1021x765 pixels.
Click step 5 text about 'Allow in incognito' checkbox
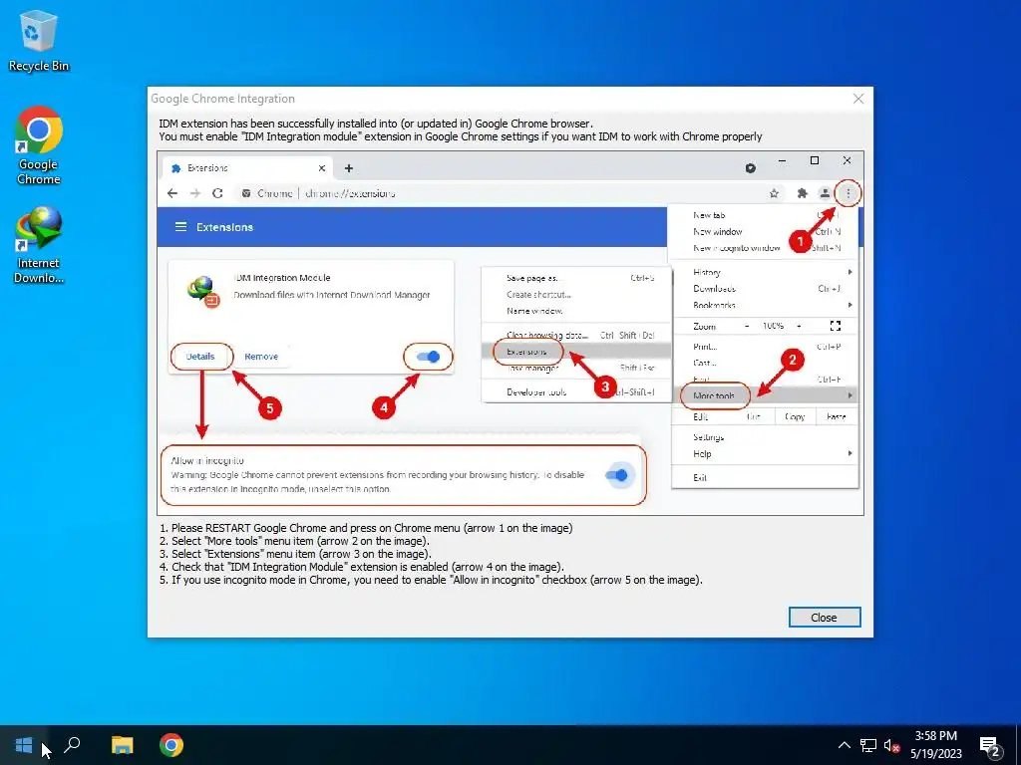point(431,581)
